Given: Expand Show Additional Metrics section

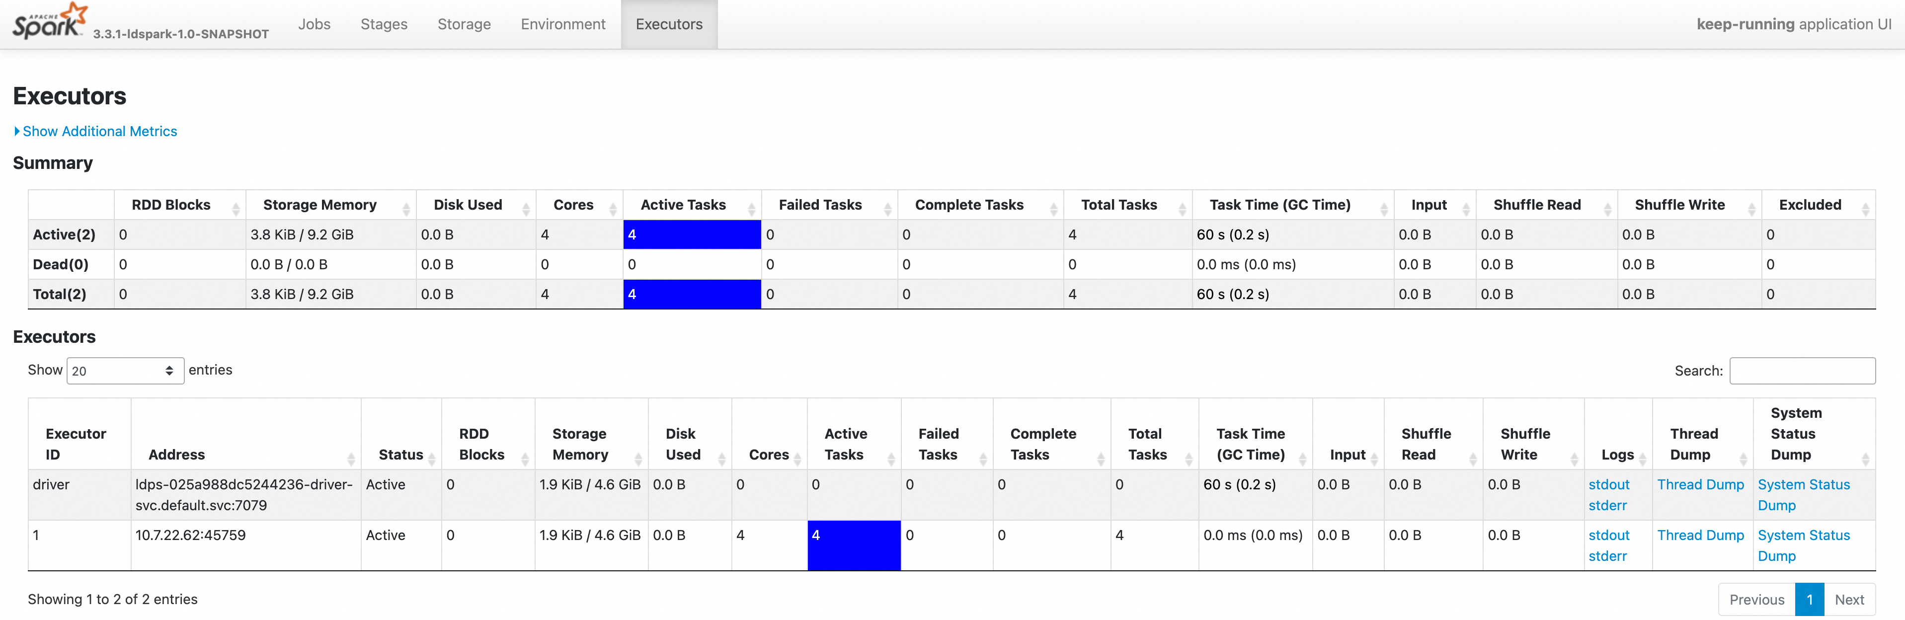Looking at the screenshot, I should pos(99,131).
